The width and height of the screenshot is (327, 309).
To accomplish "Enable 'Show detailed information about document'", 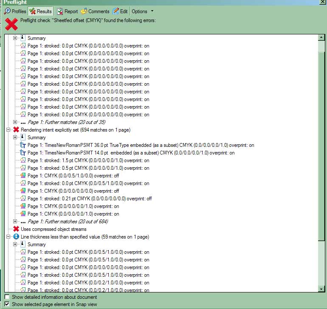I will click(7, 297).
